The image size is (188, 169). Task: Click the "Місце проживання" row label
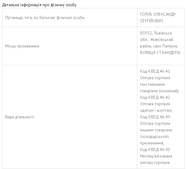(x=22, y=46)
